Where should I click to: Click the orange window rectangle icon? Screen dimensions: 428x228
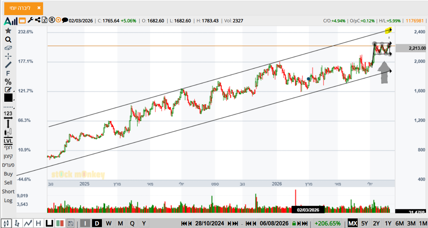pyautogui.click(x=22, y=21)
